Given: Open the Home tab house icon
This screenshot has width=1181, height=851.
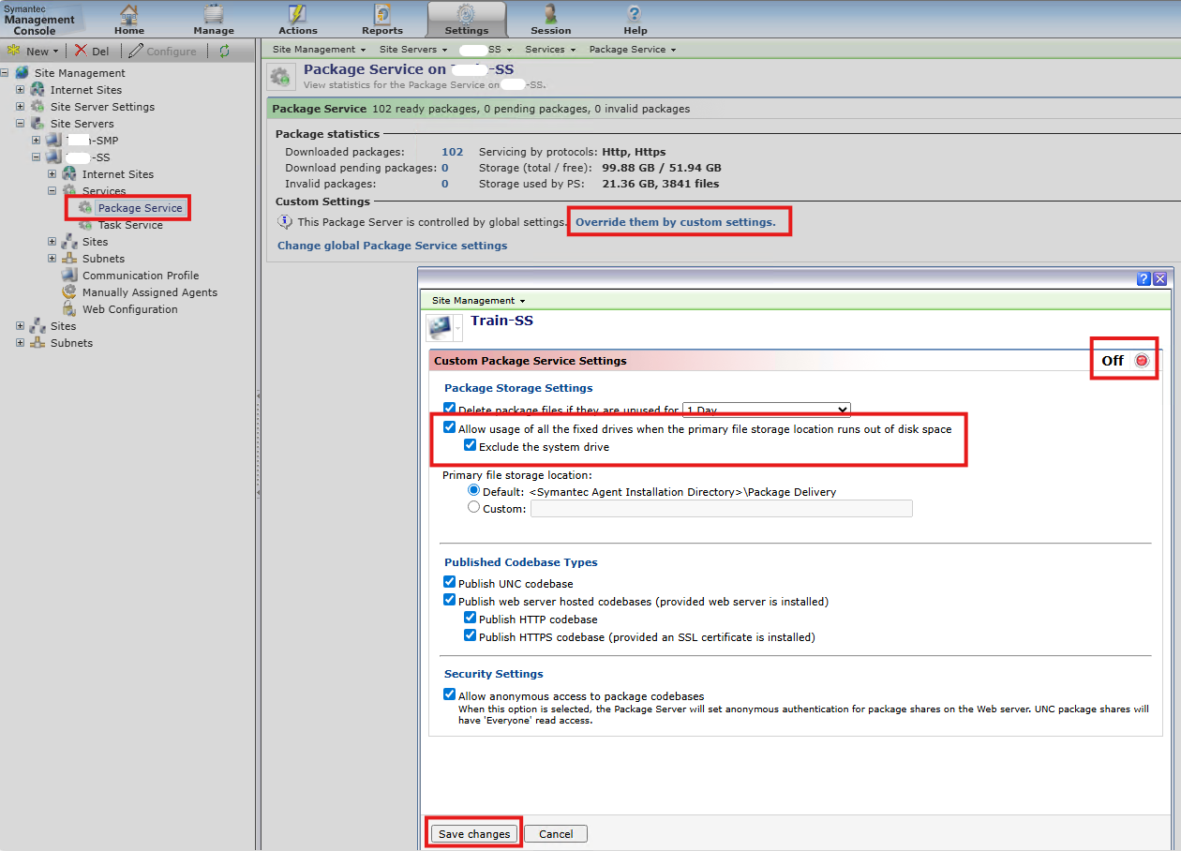Looking at the screenshot, I should coord(129,14).
